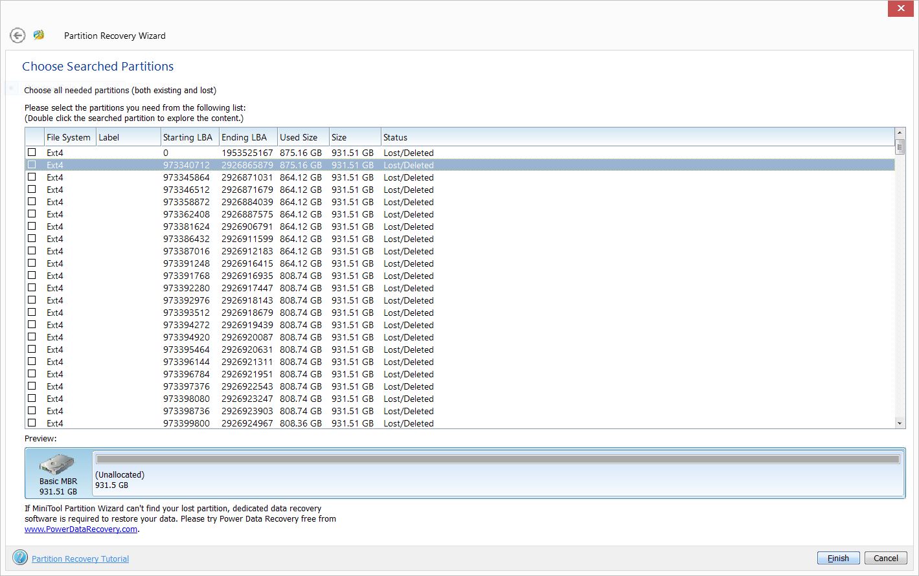919x576 pixels.
Task: Click the Basic MBR disk icon
Action: coord(58,465)
